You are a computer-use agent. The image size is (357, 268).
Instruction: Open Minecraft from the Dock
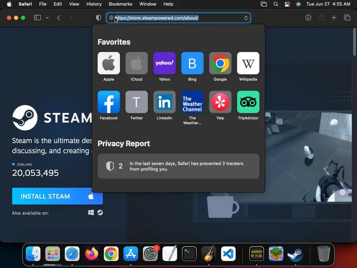click(276, 254)
